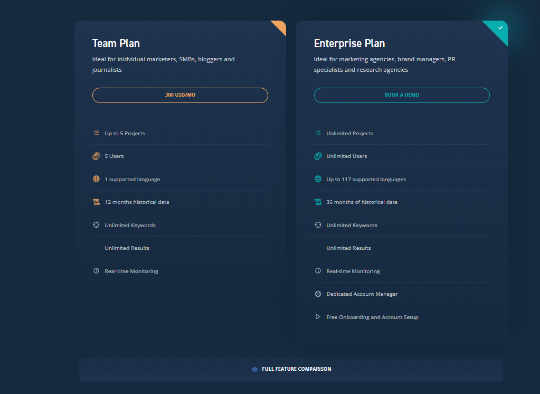Click Team Plan "Unlimited Keywords" text
This screenshot has width=540, height=394.
[130, 226]
